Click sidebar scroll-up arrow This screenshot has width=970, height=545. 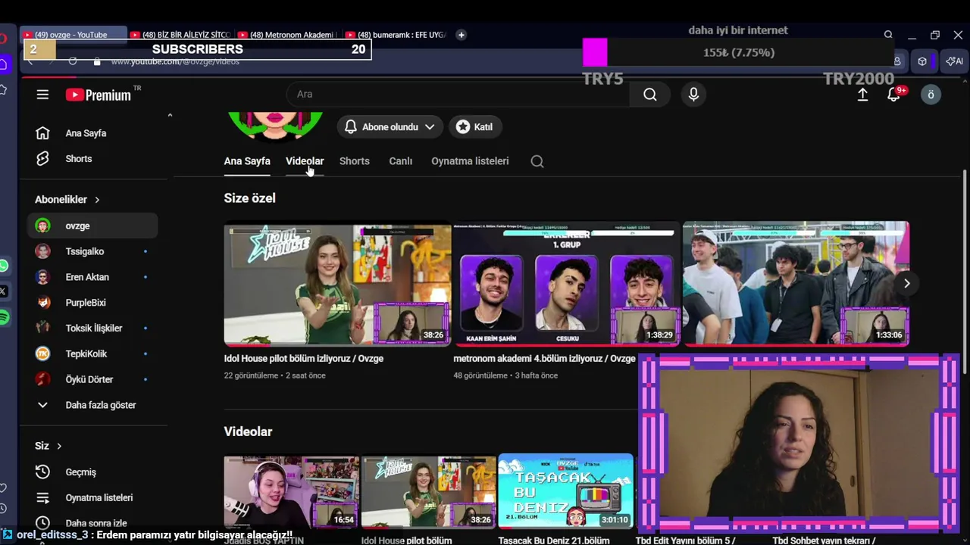[x=170, y=115]
